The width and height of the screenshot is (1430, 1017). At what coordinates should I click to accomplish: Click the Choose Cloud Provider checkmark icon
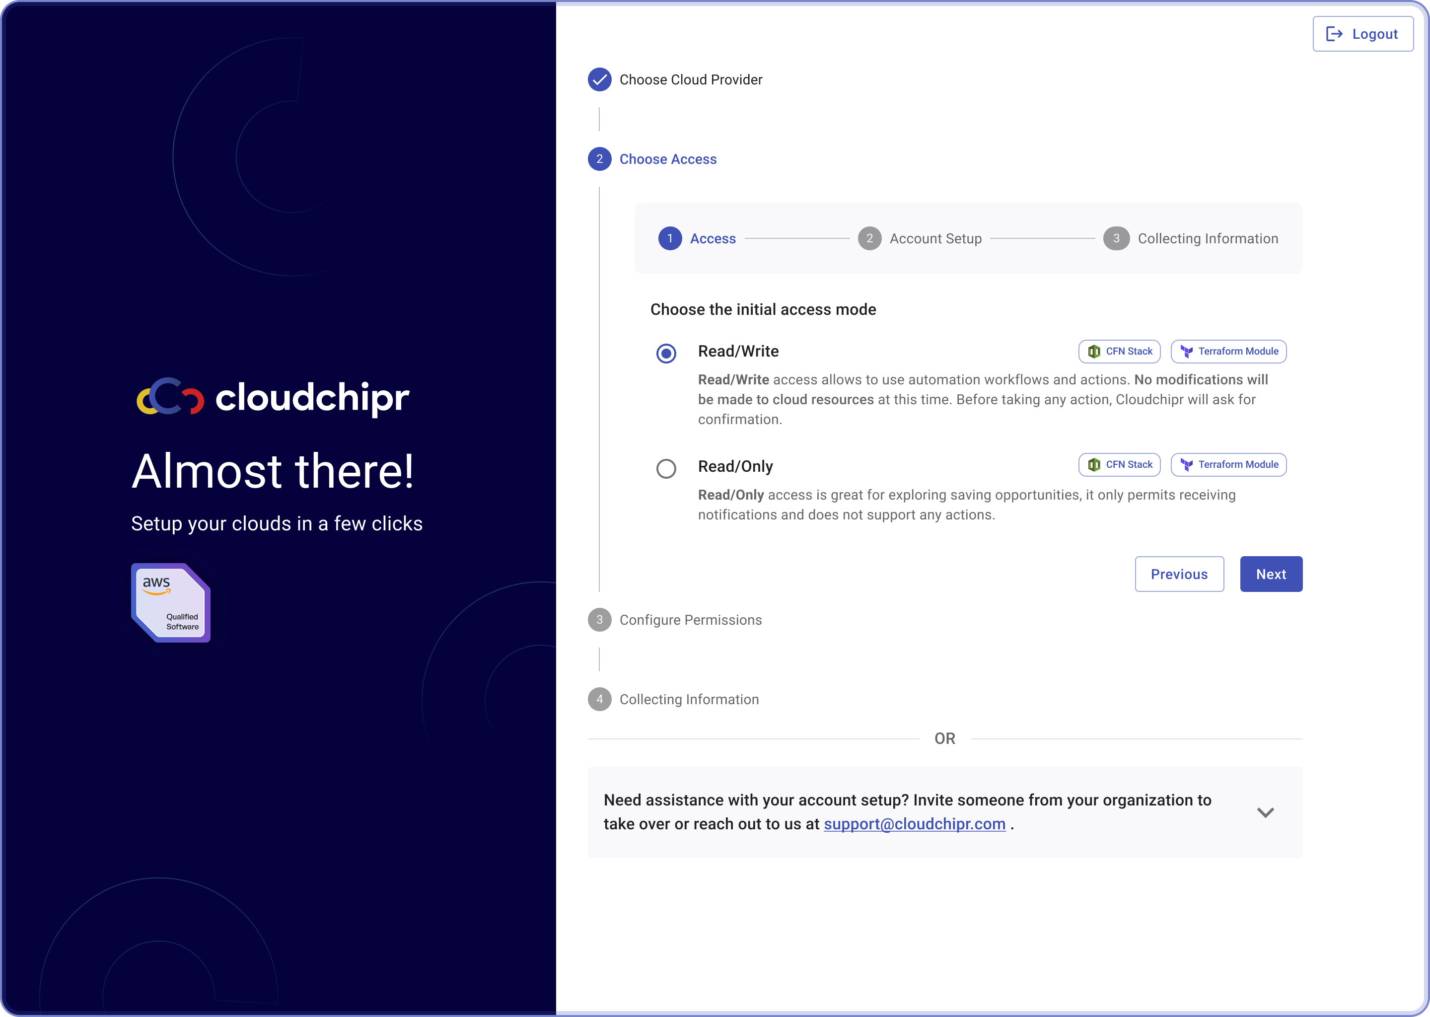[x=599, y=79]
